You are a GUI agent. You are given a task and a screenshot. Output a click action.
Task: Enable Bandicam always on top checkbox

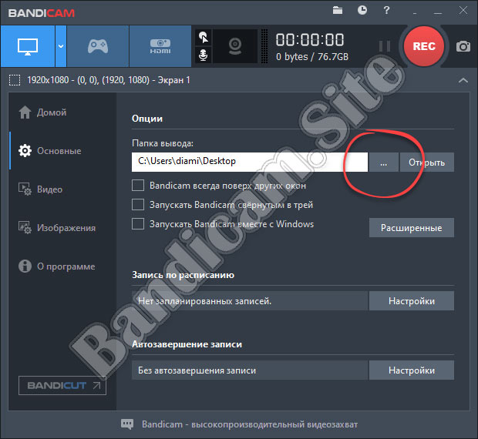138,186
